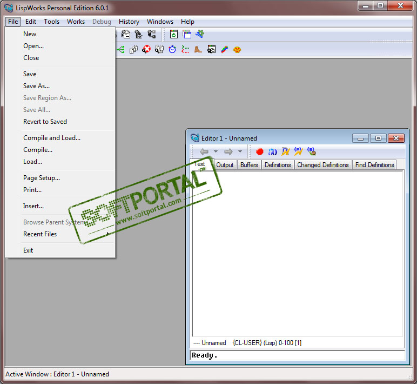Open the Help menu
The width and height of the screenshot is (417, 384).
187,22
